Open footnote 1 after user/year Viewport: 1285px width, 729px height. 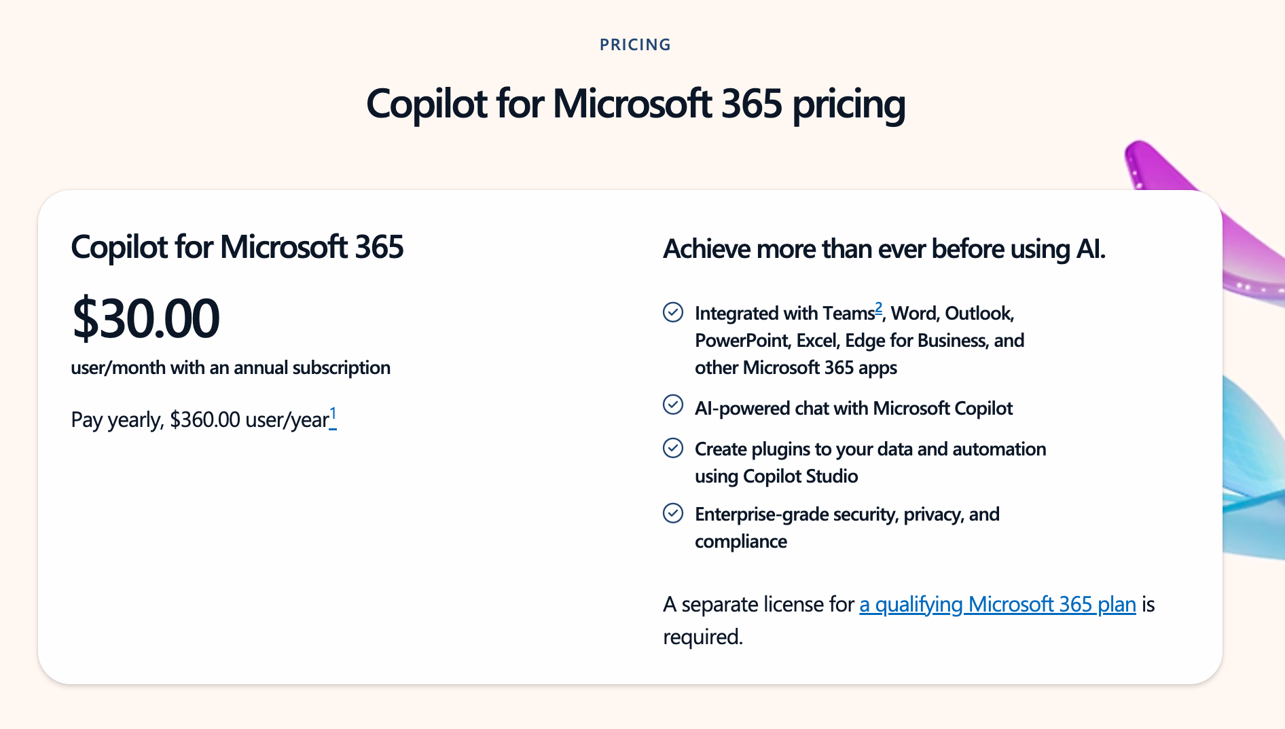(333, 416)
